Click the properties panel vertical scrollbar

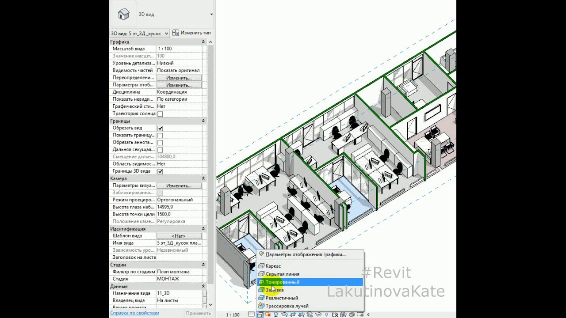click(210, 163)
